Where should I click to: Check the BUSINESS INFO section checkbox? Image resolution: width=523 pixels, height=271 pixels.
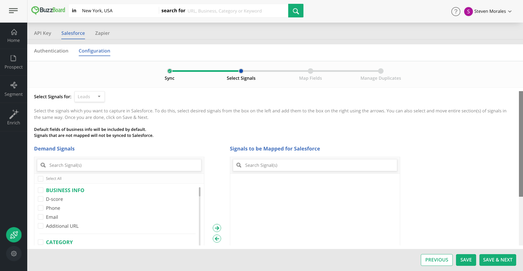tap(41, 190)
